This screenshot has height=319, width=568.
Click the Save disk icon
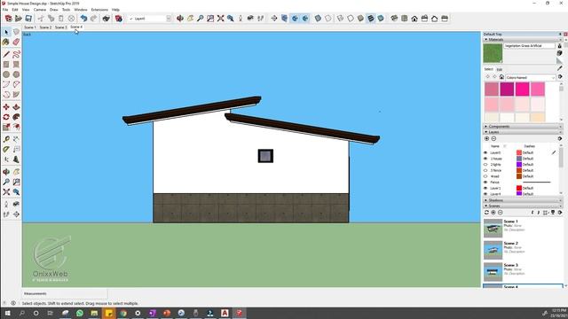pos(28,19)
